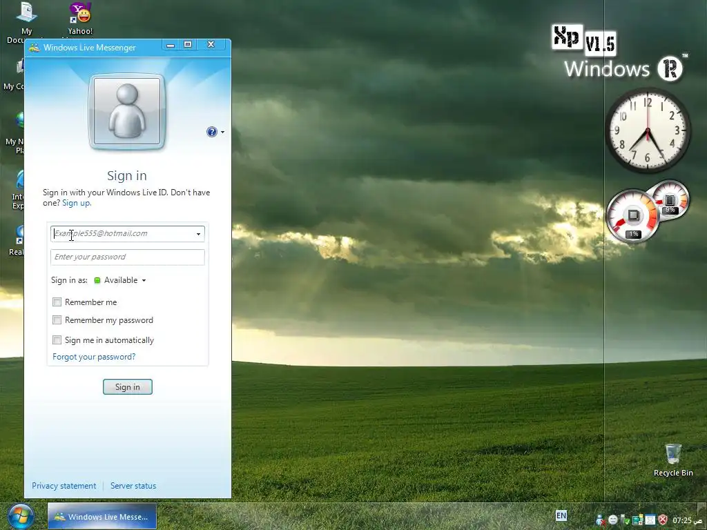Click the network computers tray icon
Image resolution: width=707 pixels, height=530 pixels.
[637, 520]
